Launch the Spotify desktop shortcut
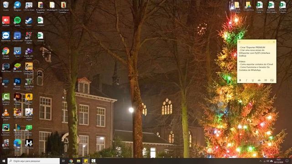292x164 pixels. pyautogui.click(x=17, y=21)
